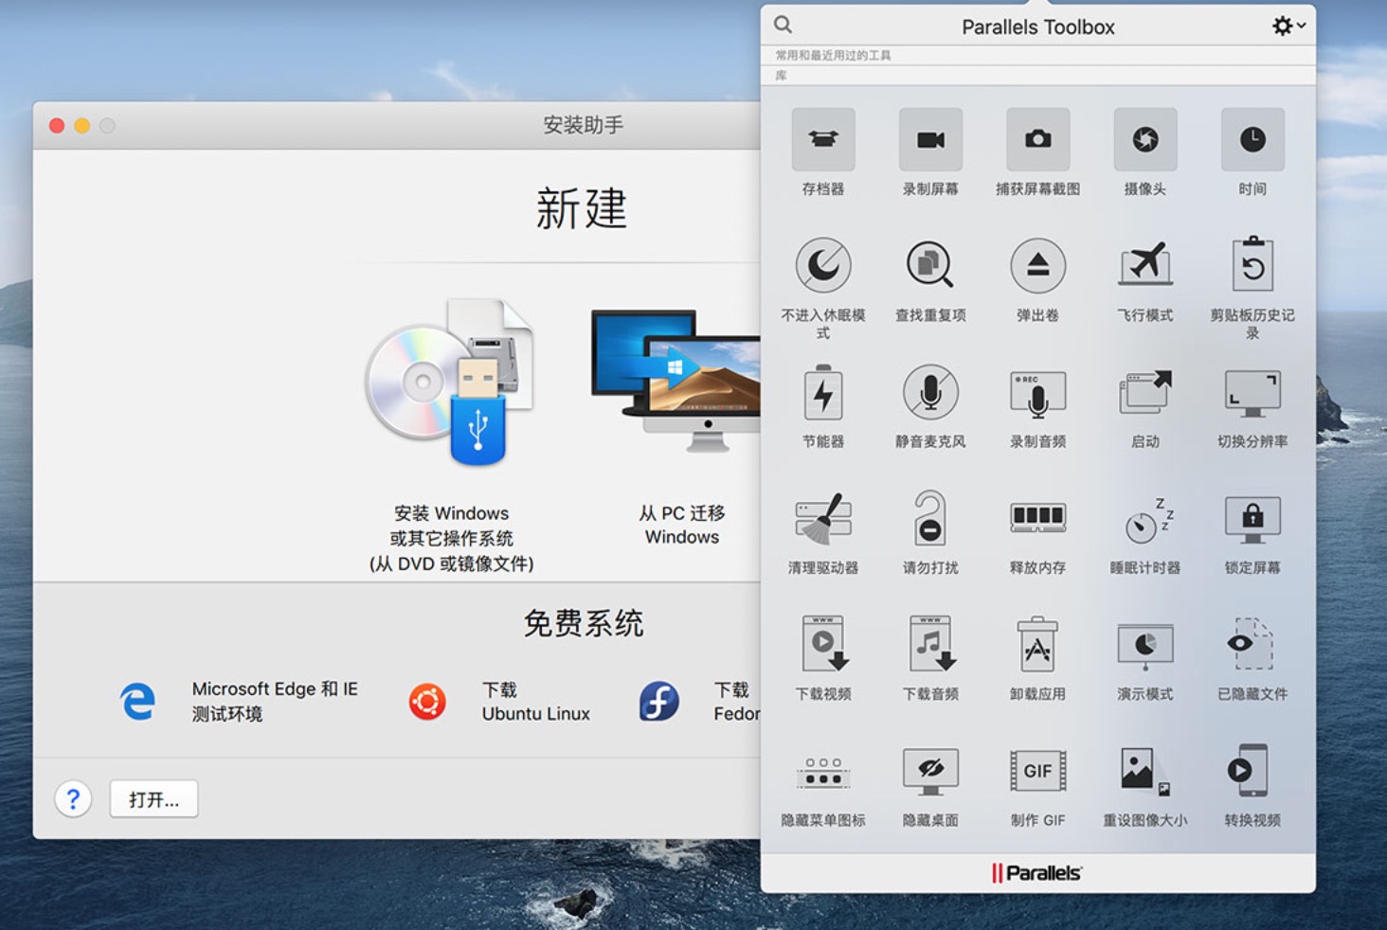This screenshot has width=1387, height=930.
Task: Click the 隐藏菜单图标 hide menu icons tool
Action: [x=823, y=773]
